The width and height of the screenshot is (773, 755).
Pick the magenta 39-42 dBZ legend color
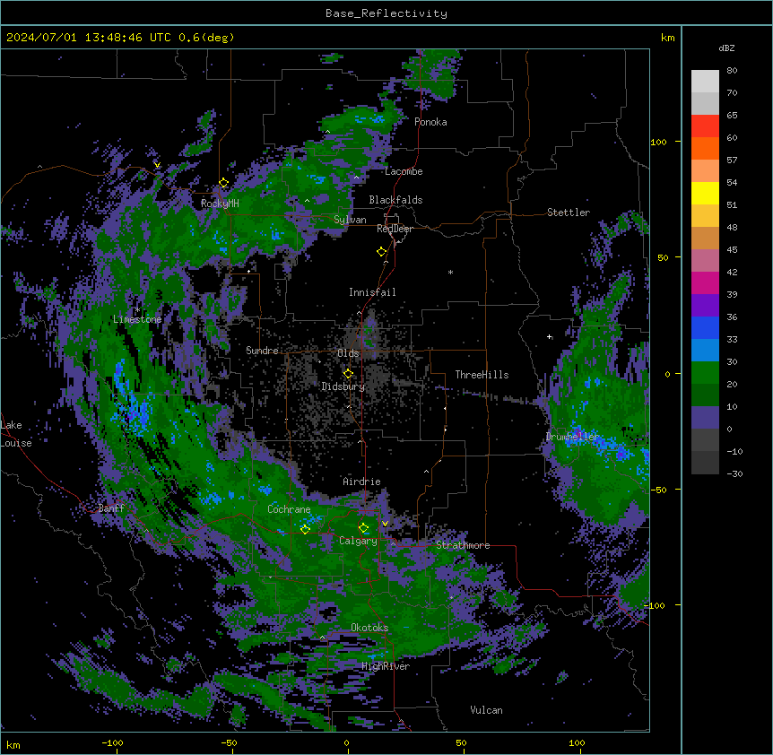coord(705,282)
